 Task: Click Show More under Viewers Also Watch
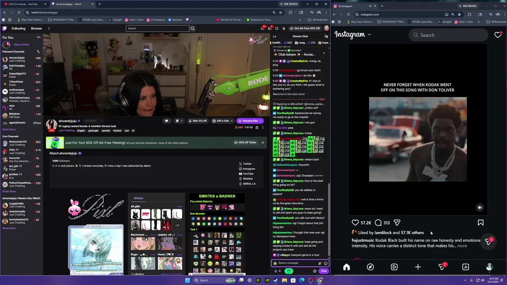click(x=9, y=228)
